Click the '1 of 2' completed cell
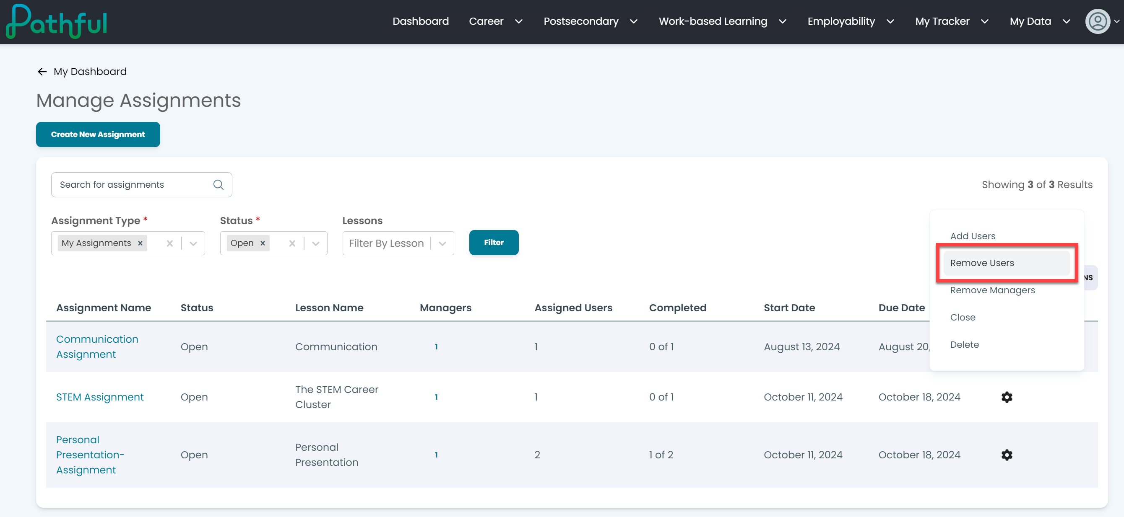Viewport: 1124px width, 517px height. (661, 455)
